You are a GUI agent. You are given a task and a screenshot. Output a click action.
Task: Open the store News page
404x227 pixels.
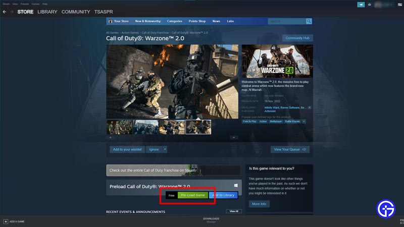pos(216,21)
